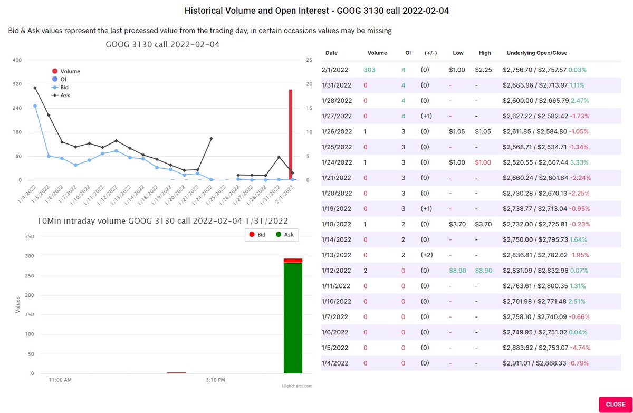Toggle the Ask line in top chart legend
Viewport: 633px width, 413px height.
60,95
